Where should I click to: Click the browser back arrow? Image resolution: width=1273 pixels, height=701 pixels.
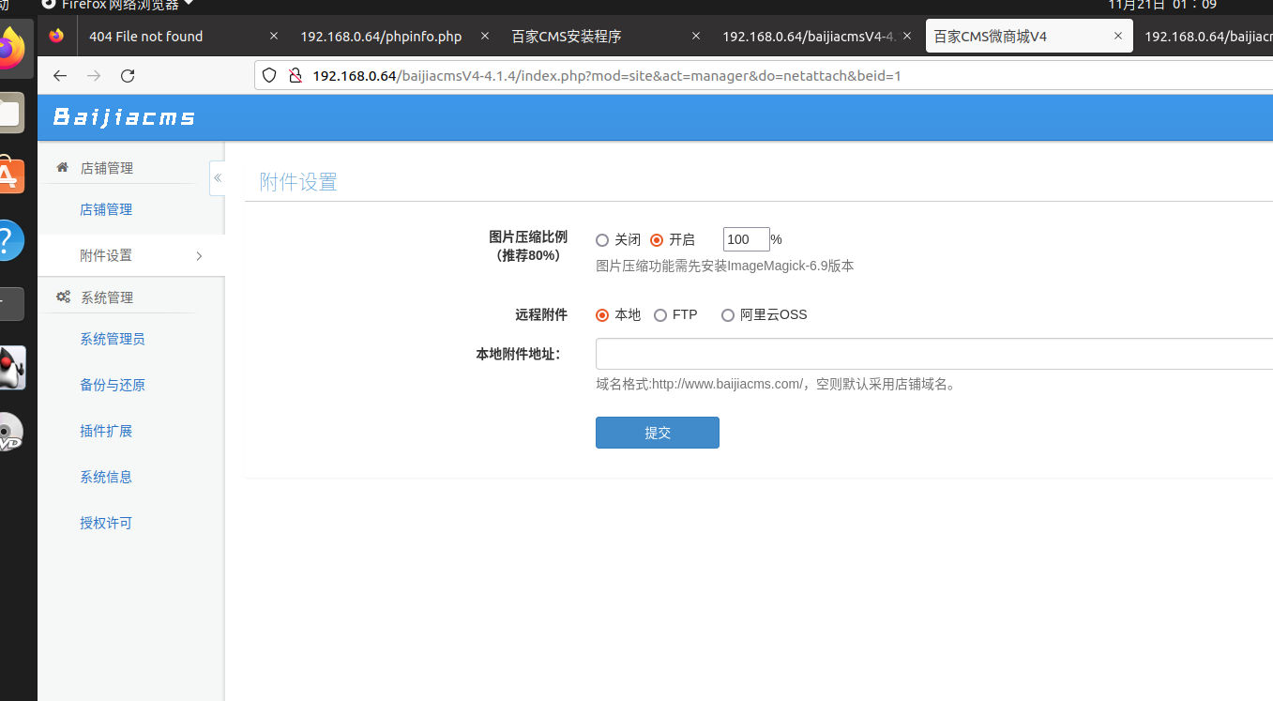(60, 76)
